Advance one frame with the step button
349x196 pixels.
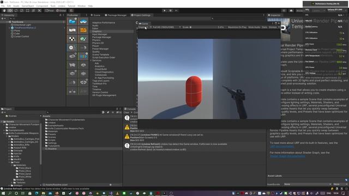(x=176, y=11)
